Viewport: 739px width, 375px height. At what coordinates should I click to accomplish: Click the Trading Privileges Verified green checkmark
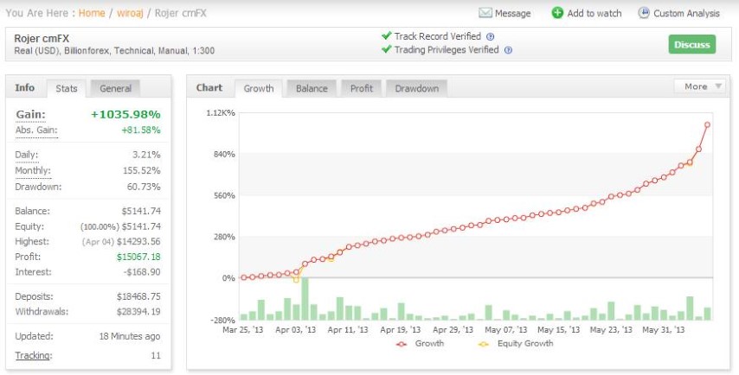[387, 49]
